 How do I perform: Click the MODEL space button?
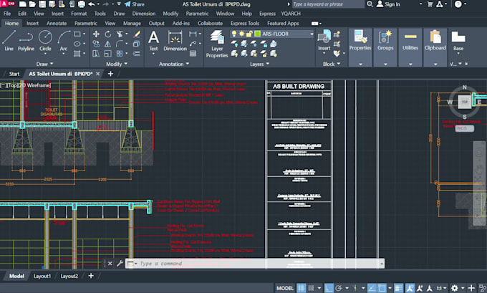click(x=285, y=288)
